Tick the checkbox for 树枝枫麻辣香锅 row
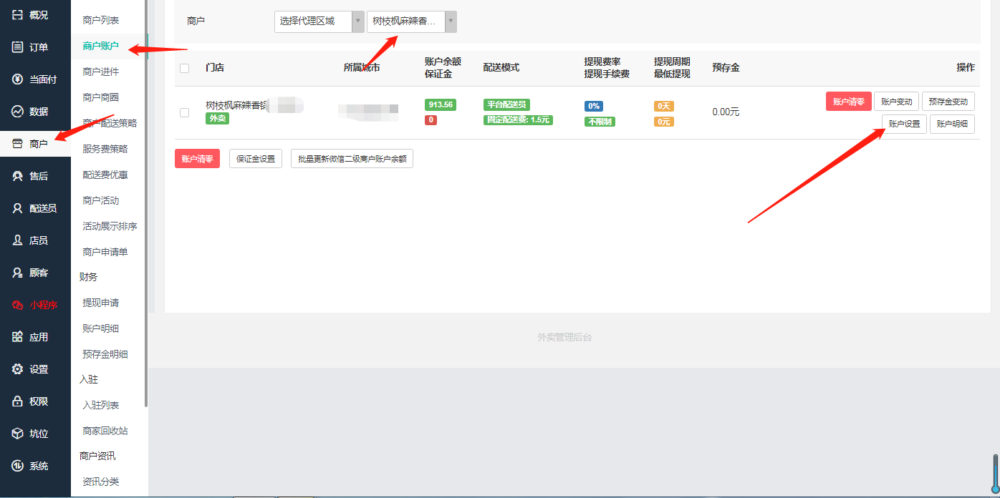Image resolution: width=1000 pixels, height=498 pixels. (x=185, y=112)
